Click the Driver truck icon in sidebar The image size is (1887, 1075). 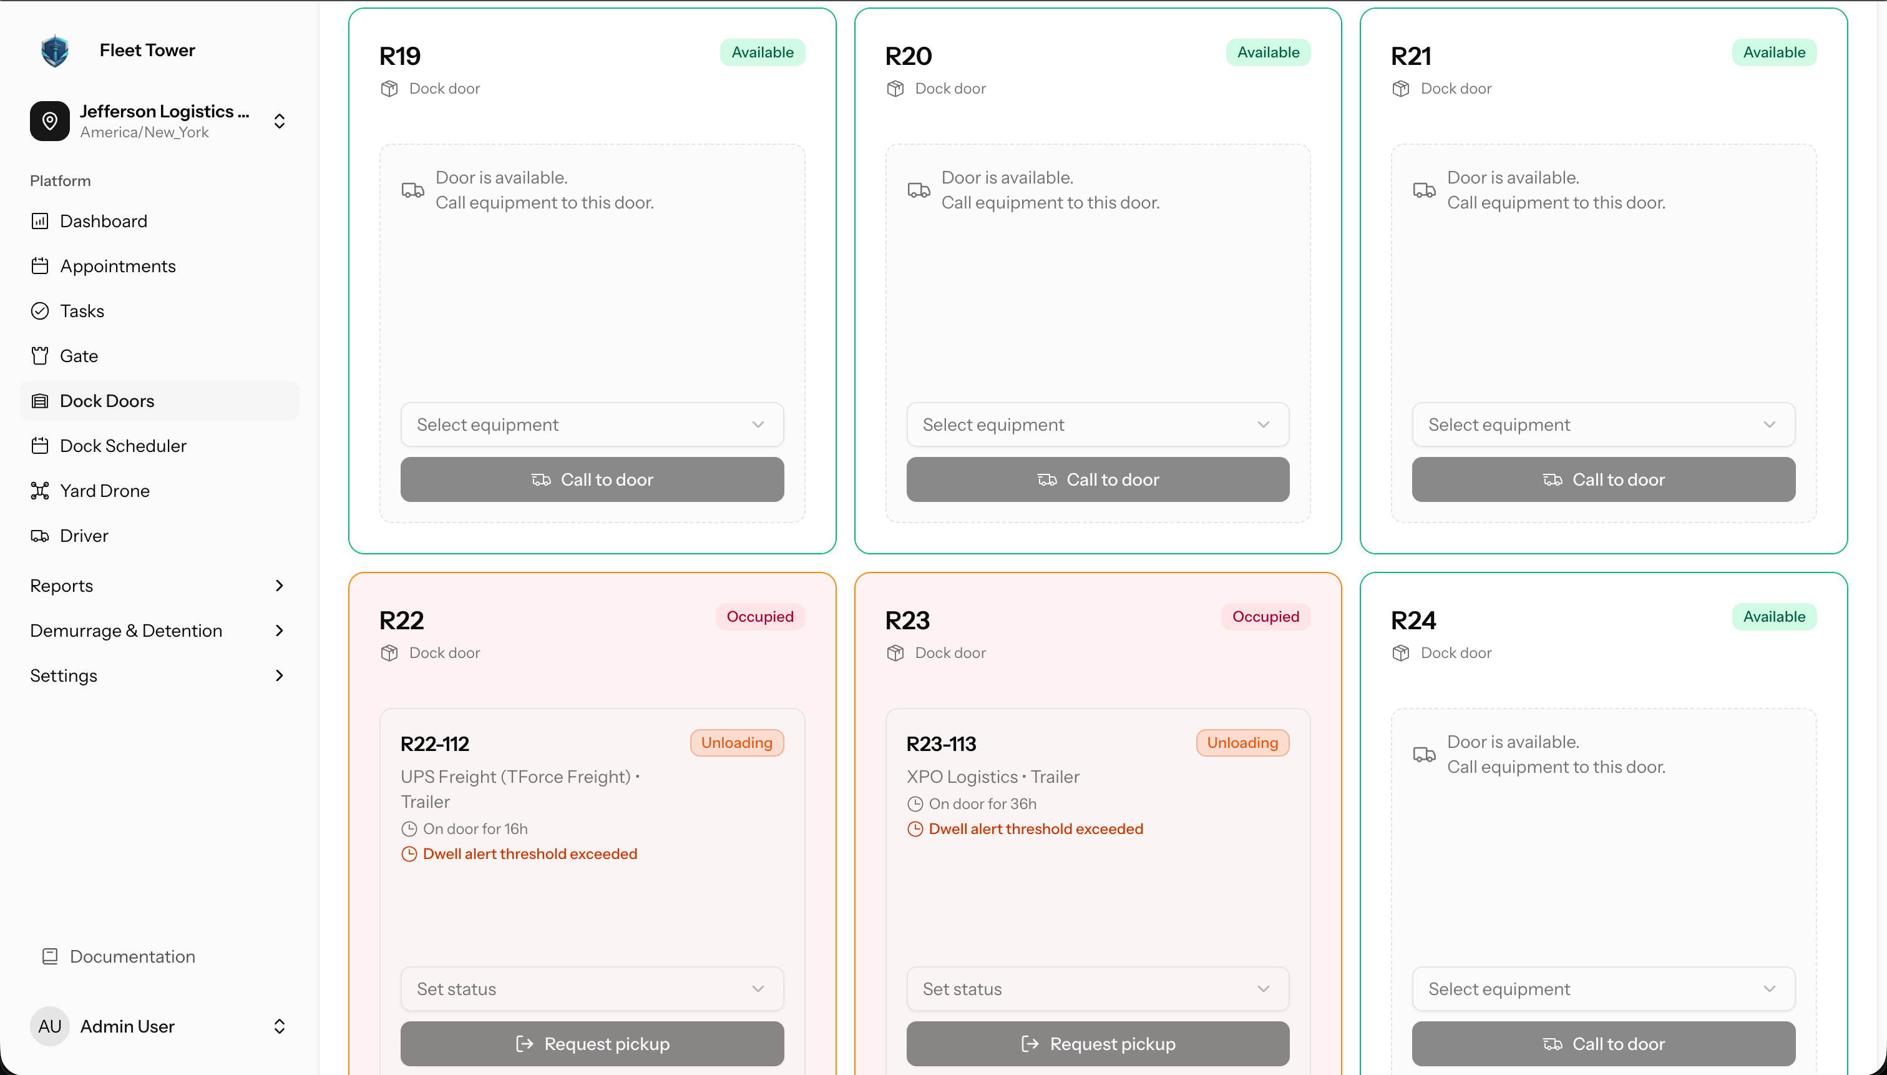(x=40, y=535)
